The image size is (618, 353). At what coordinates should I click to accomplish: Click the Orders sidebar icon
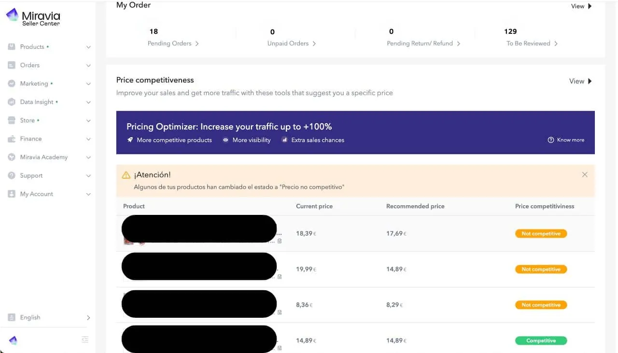point(12,65)
